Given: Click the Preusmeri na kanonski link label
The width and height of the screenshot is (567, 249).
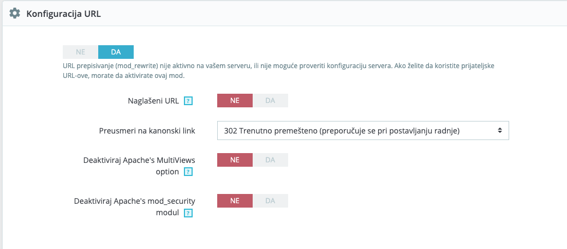Looking at the screenshot, I should coord(147,131).
